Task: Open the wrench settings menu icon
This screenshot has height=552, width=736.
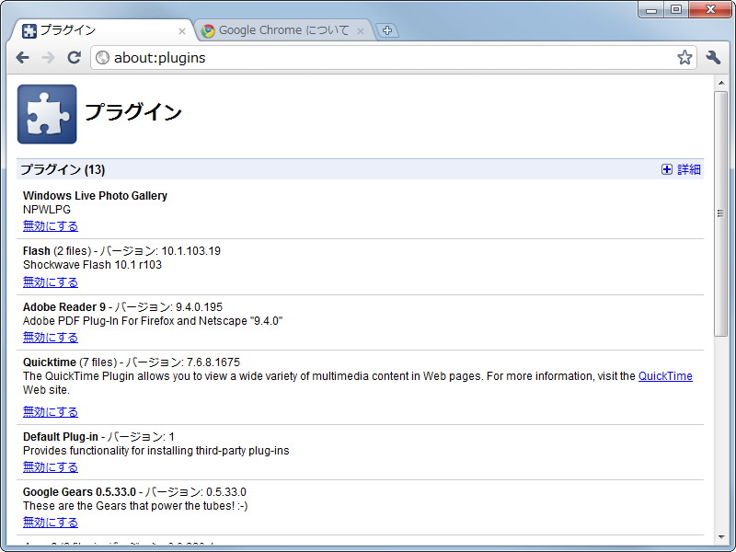Action: (x=712, y=57)
